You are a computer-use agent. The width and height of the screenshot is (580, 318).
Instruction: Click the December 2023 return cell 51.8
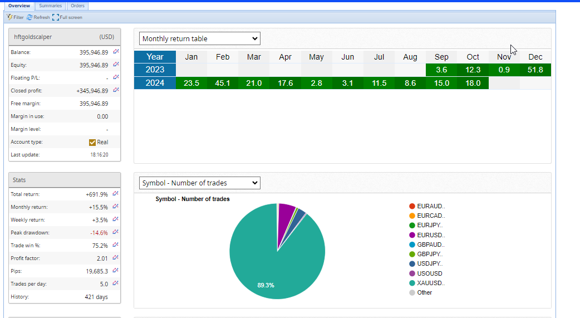535,70
